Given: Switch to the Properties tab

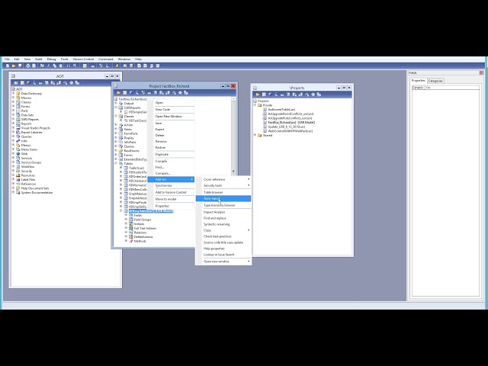Looking at the screenshot, I should 419,81.
